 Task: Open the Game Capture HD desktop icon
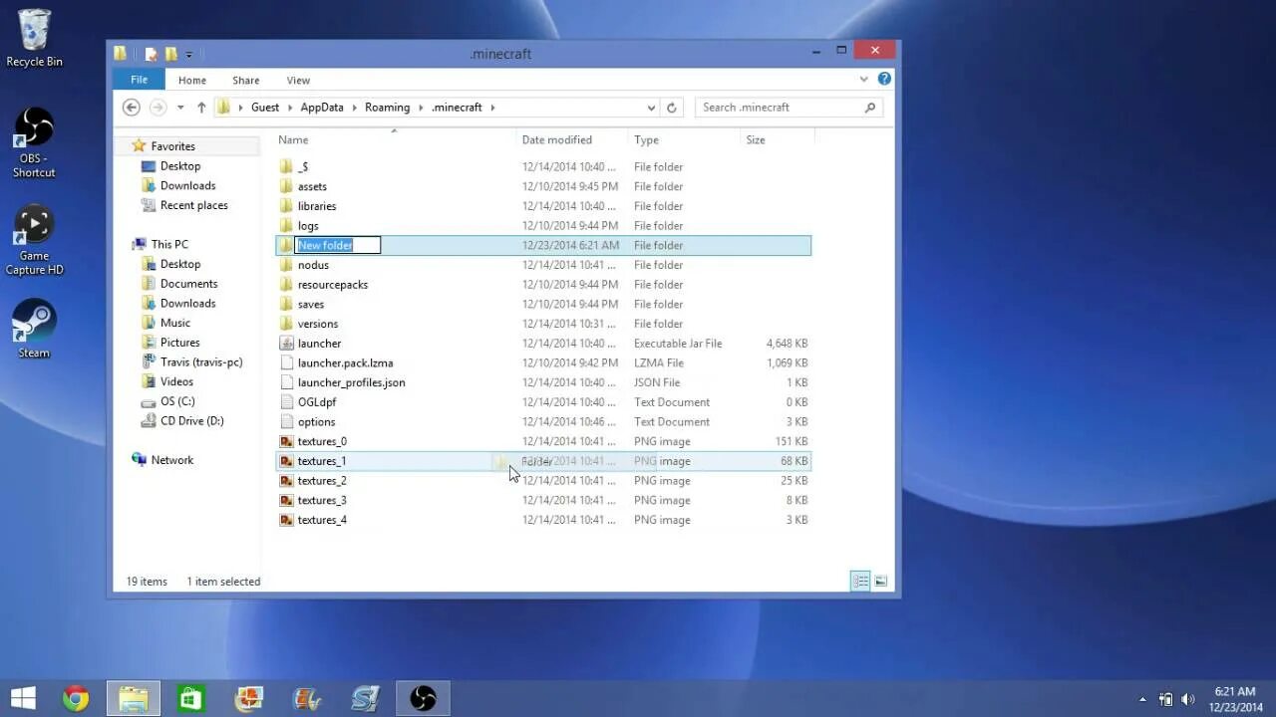point(34,240)
